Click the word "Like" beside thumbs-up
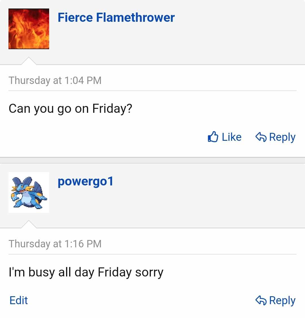This screenshot has width=305, height=318. coord(232,137)
